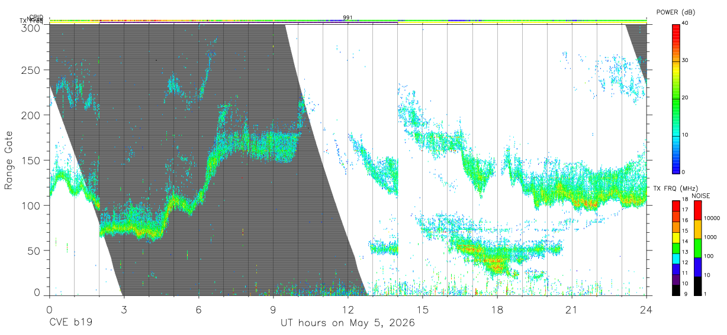Select the dark orange 16–17 MHz swatch
The height and width of the screenshot is (335, 727).
coord(676,217)
